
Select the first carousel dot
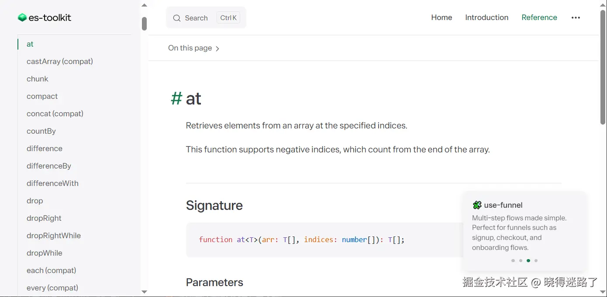(x=513, y=260)
